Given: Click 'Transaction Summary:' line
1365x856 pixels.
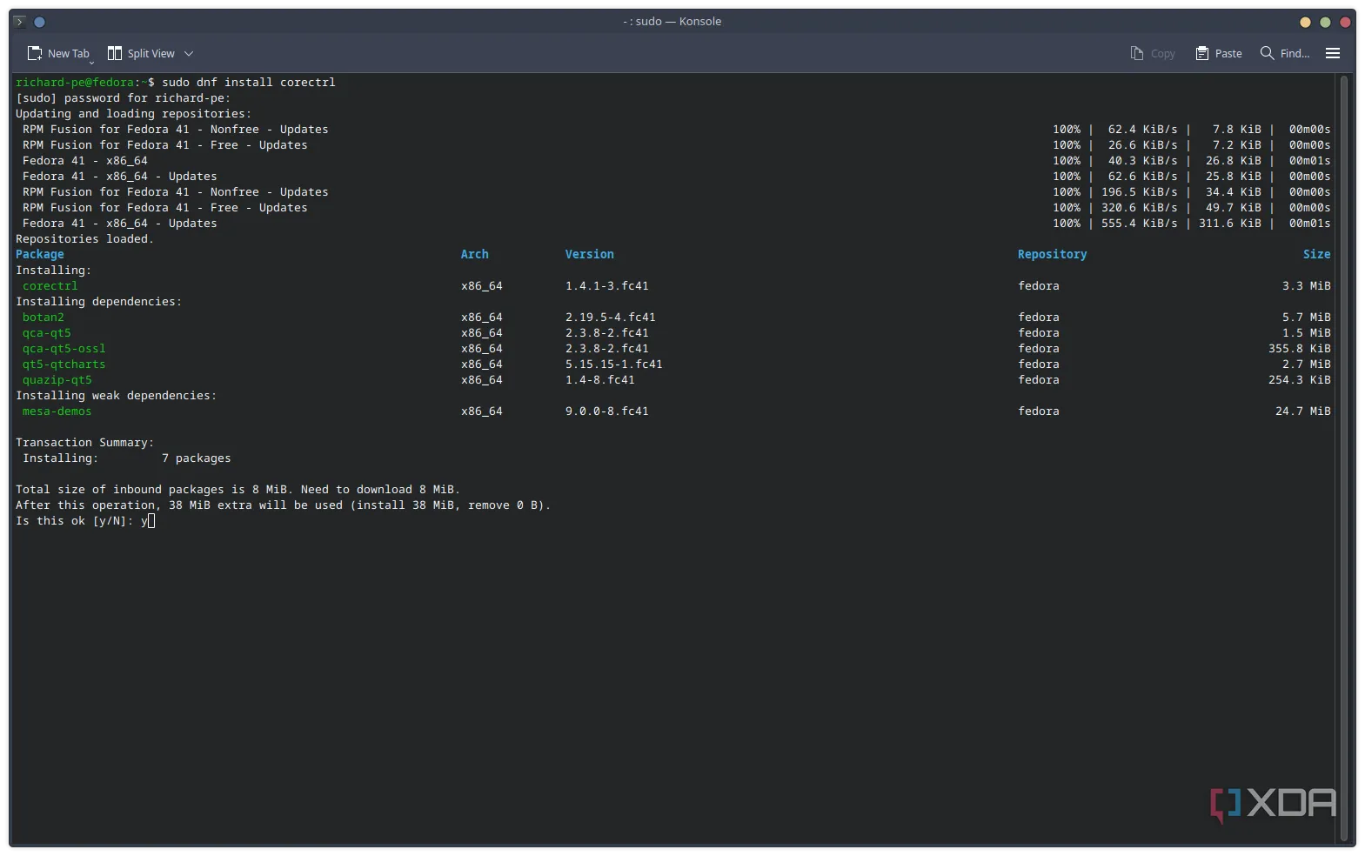Looking at the screenshot, I should pyautogui.click(x=84, y=443).
